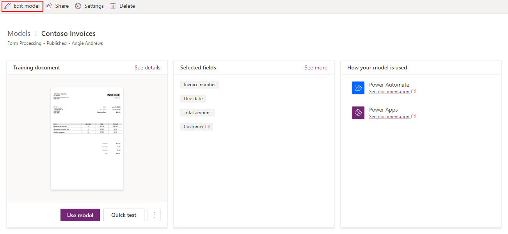Select the Invoice number field chip
Viewport: 508px width, 234px height.
199,84
